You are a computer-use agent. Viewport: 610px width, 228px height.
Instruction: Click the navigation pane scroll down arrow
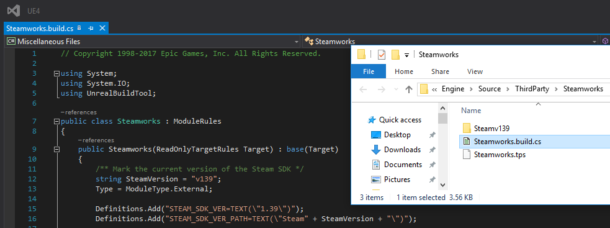click(442, 185)
